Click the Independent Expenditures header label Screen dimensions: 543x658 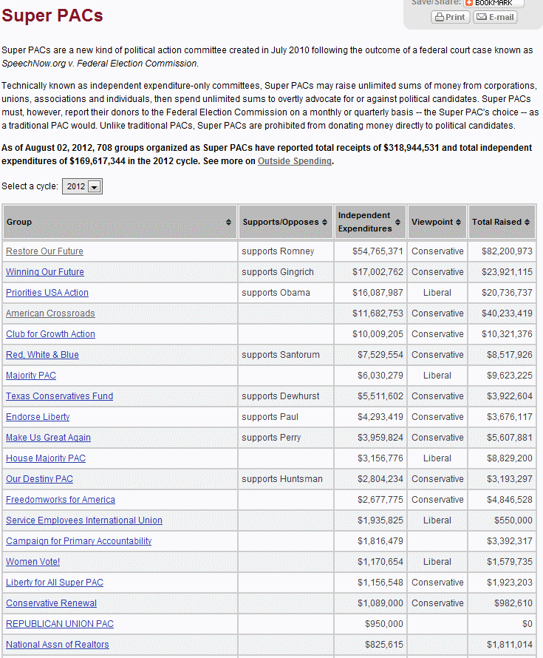(x=365, y=222)
